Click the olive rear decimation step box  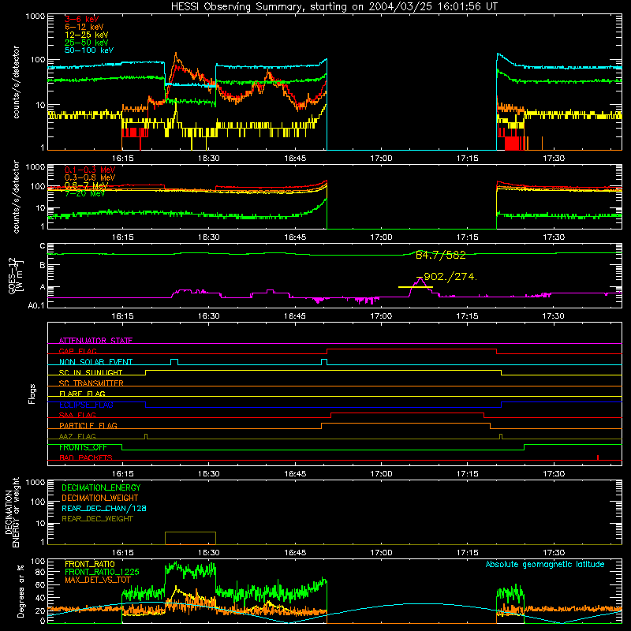point(190,538)
